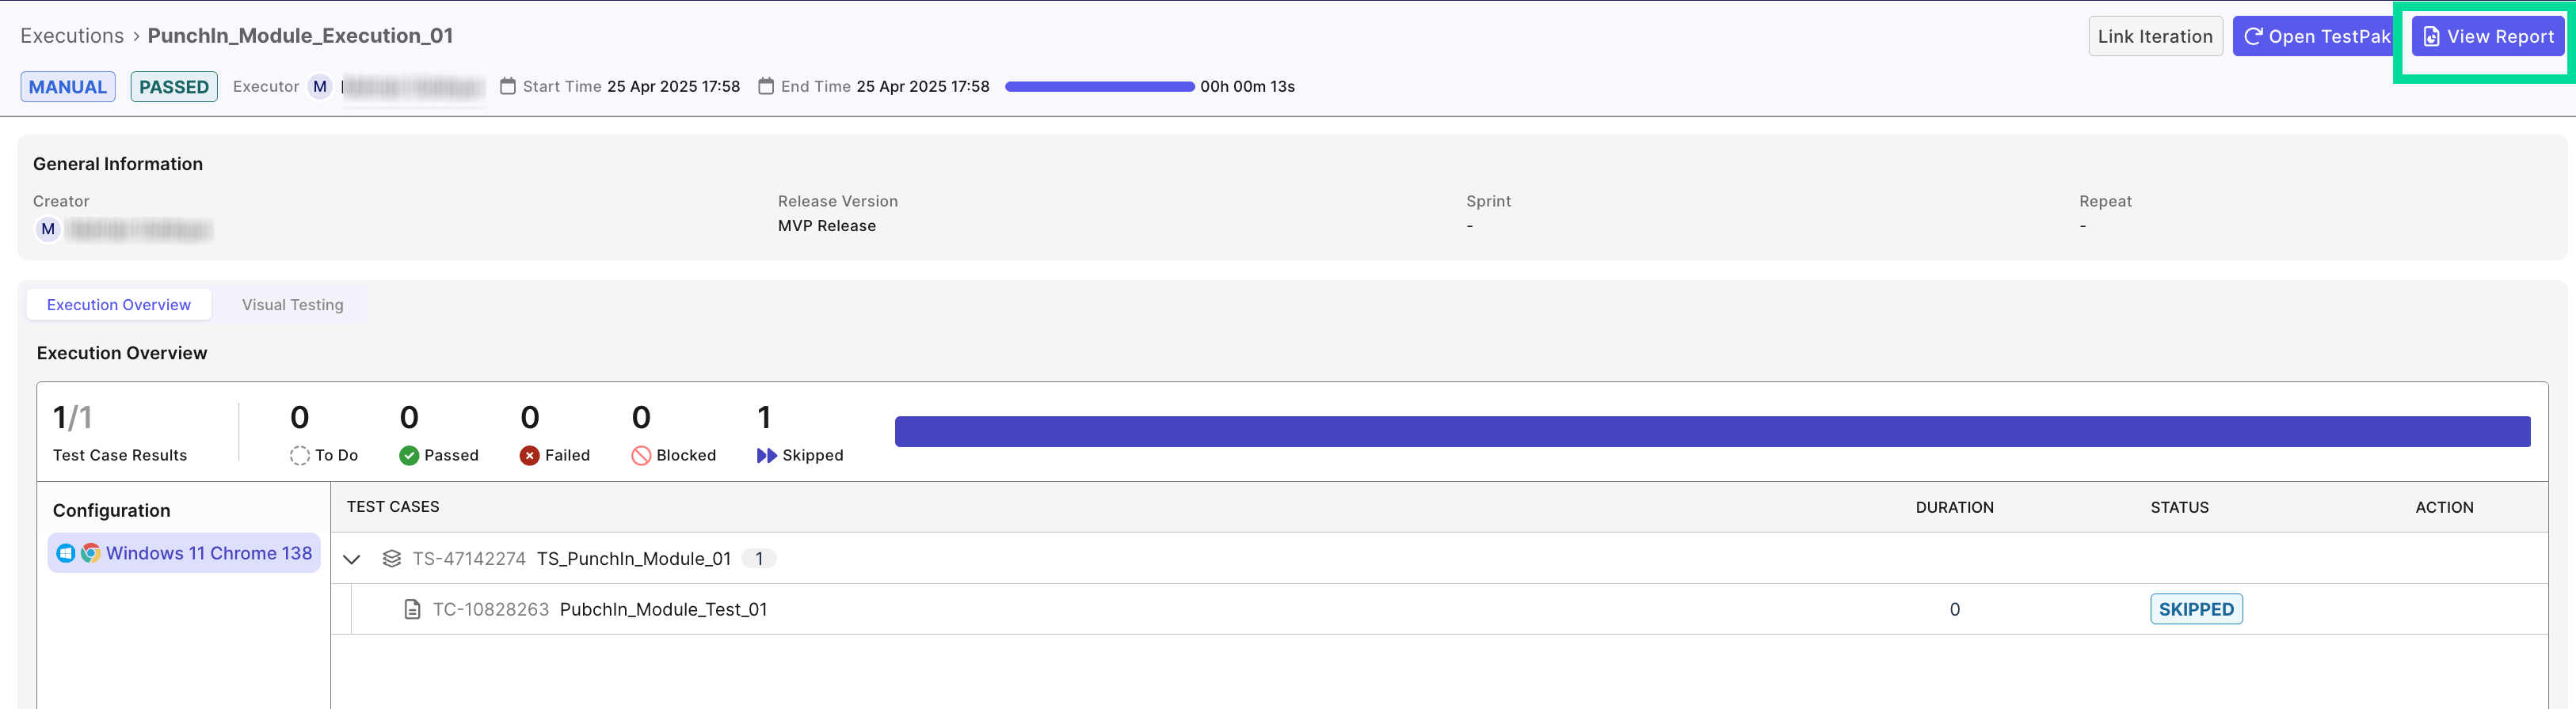Click the SKIPPED status badge
The height and width of the screenshot is (709, 2576).
(x=2196, y=609)
